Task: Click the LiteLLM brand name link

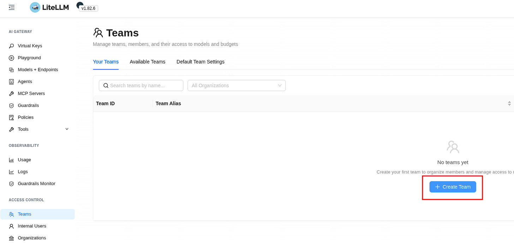Action: 56,7
